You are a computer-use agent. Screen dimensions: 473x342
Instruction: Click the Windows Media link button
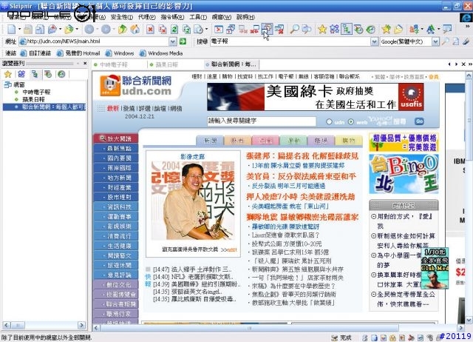(x=161, y=53)
